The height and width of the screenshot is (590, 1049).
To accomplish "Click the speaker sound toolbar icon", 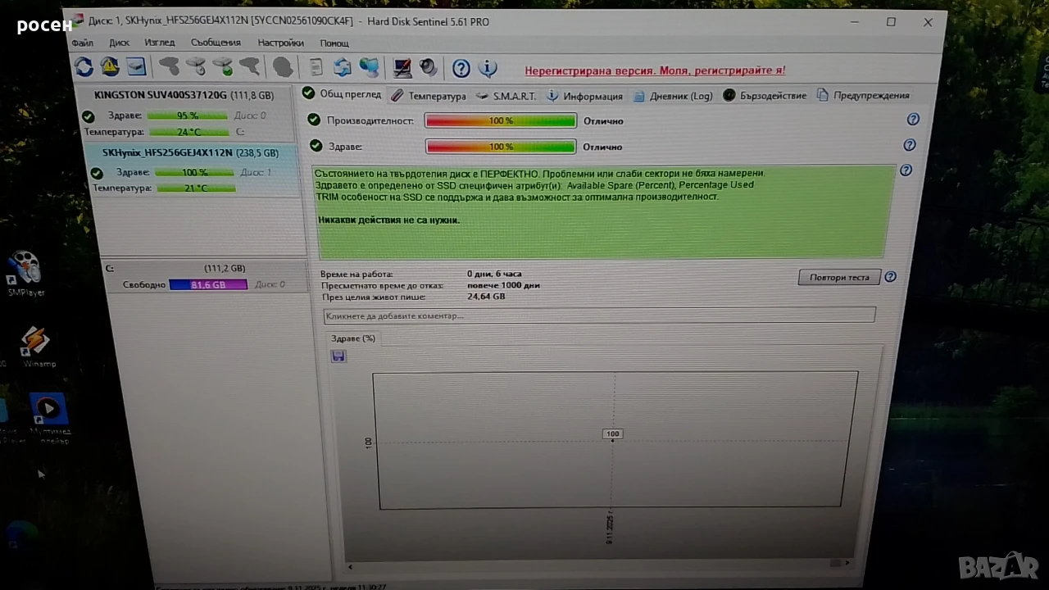I will click(428, 67).
